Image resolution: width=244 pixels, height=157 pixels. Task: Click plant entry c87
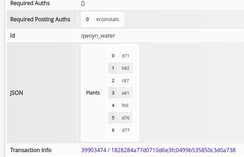click(125, 80)
